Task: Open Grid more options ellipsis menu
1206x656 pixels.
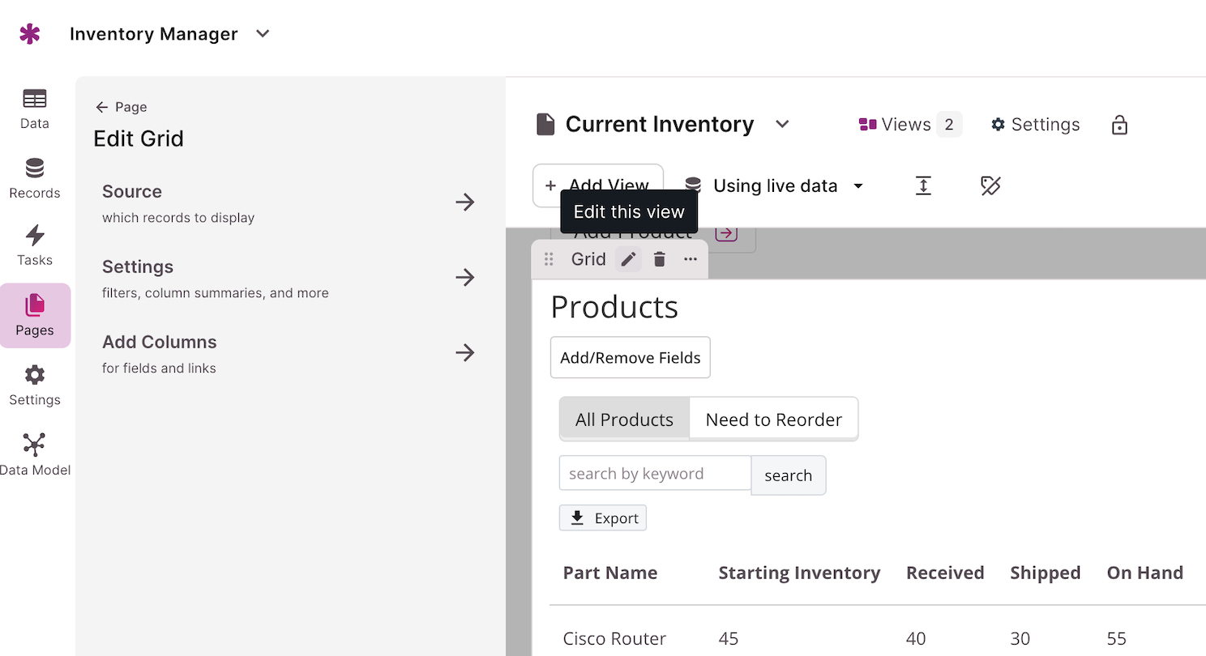Action: tap(690, 259)
